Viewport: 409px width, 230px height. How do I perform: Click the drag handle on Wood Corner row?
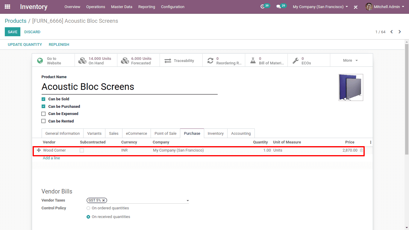(x=39, y=150)
